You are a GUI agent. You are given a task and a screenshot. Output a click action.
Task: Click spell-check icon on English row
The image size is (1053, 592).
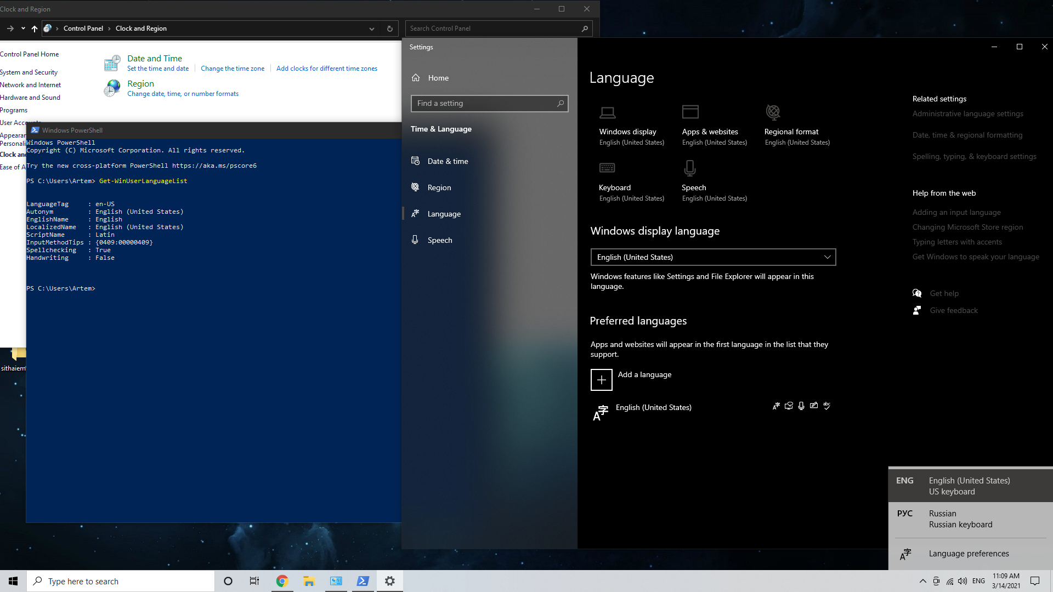point(826,406)
